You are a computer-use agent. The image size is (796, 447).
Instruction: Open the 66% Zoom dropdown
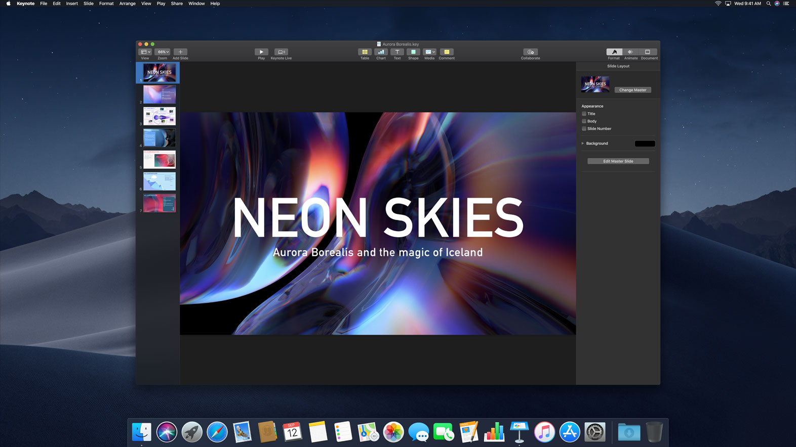163,52
